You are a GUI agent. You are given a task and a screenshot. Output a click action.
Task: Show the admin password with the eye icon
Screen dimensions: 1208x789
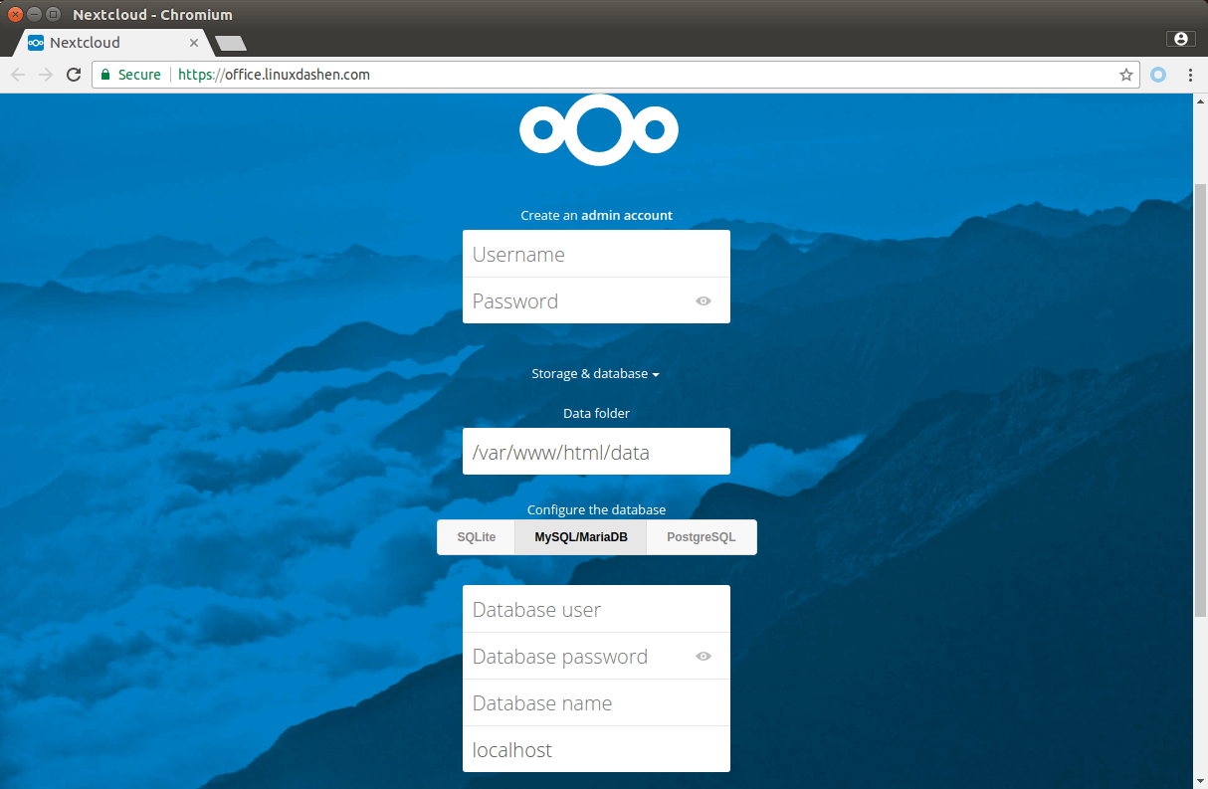pyautogui.click(x=704, y=300)
